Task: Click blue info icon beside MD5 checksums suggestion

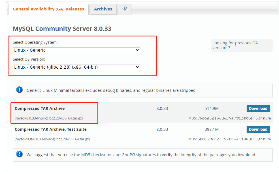Action: (19, 155)
